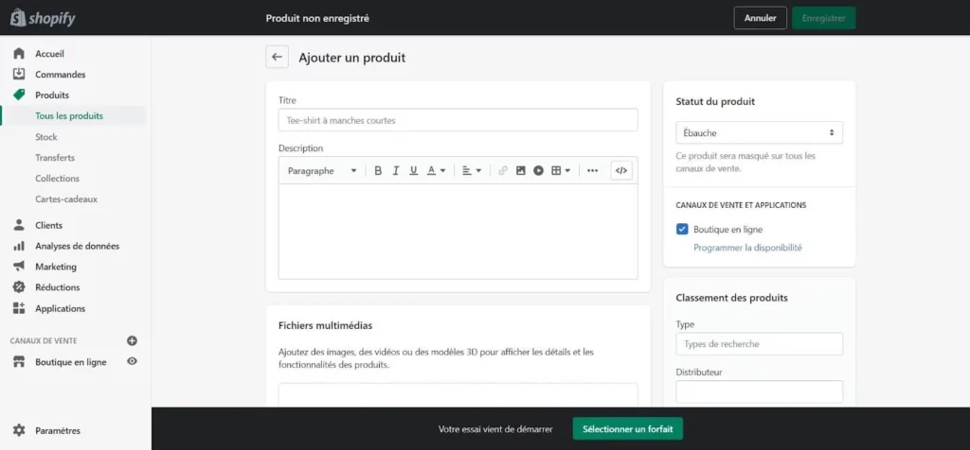Click the Programmer la disponibilité link

pos(747,248)
